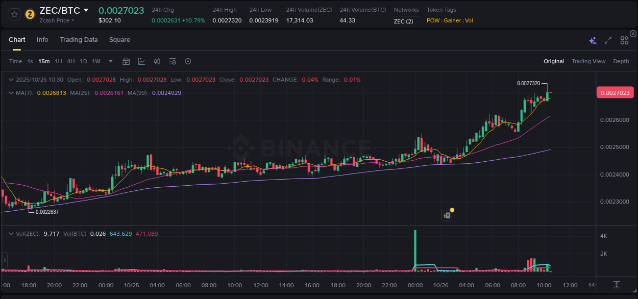Open the extra timeframe dropdown arrow

click(x=110, y=61)
